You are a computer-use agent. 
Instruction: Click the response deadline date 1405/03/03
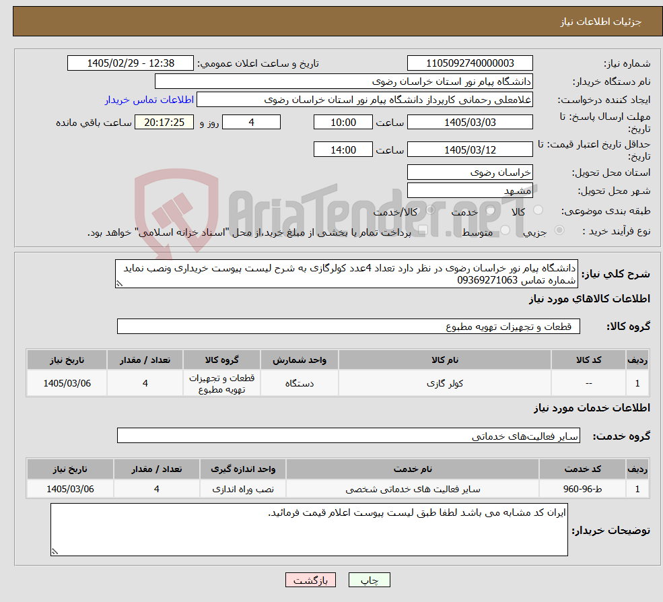[x=470, y=123]
